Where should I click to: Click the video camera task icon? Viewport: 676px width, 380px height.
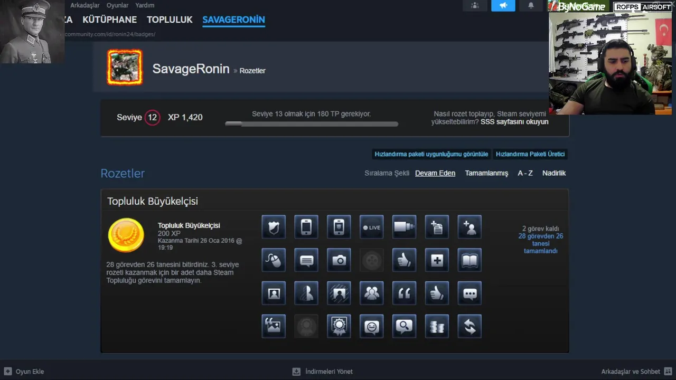(405, 227)
